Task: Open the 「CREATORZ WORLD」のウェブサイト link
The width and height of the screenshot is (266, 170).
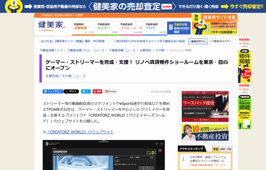Action: (x=80, y=132)
